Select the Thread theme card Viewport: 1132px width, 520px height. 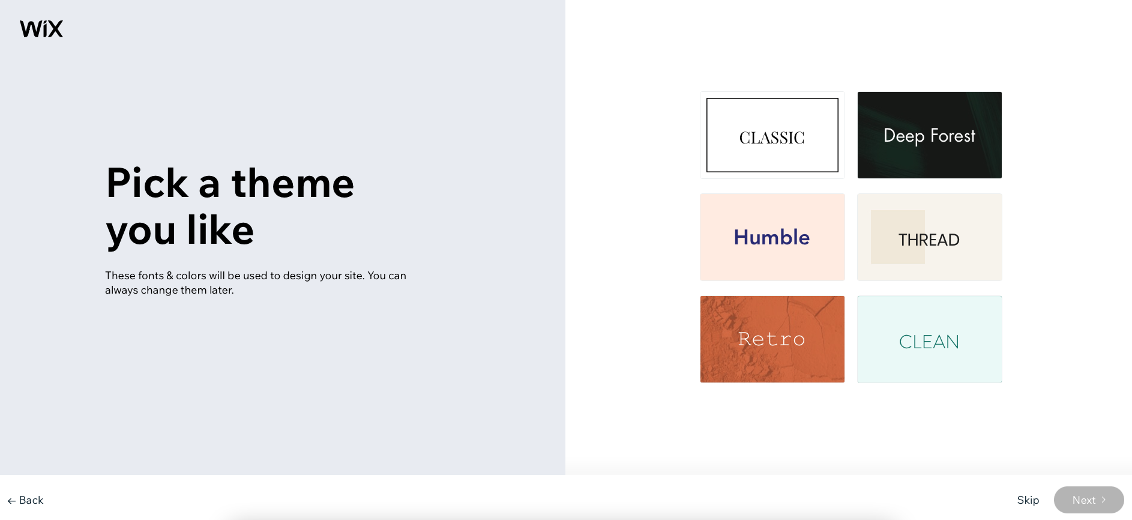coord(930,237)
